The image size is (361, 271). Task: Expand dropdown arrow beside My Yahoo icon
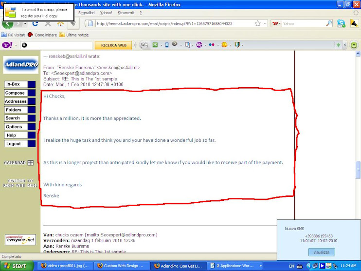tap(205, 45)
